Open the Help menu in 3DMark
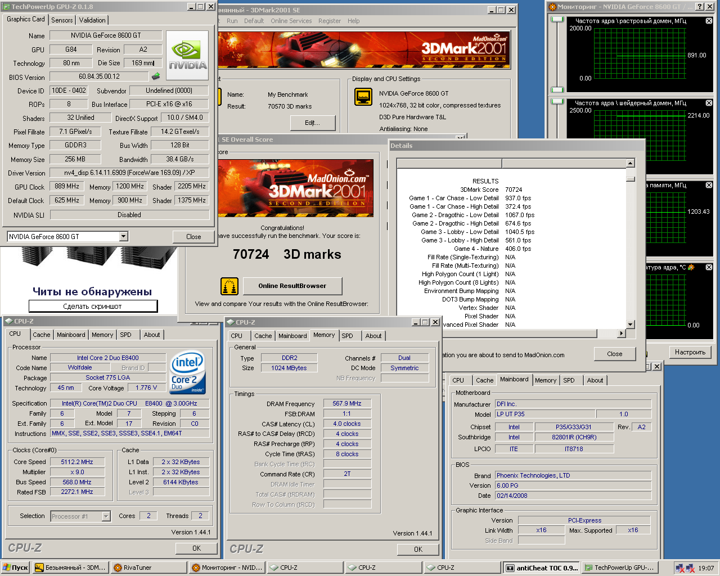 354,21
